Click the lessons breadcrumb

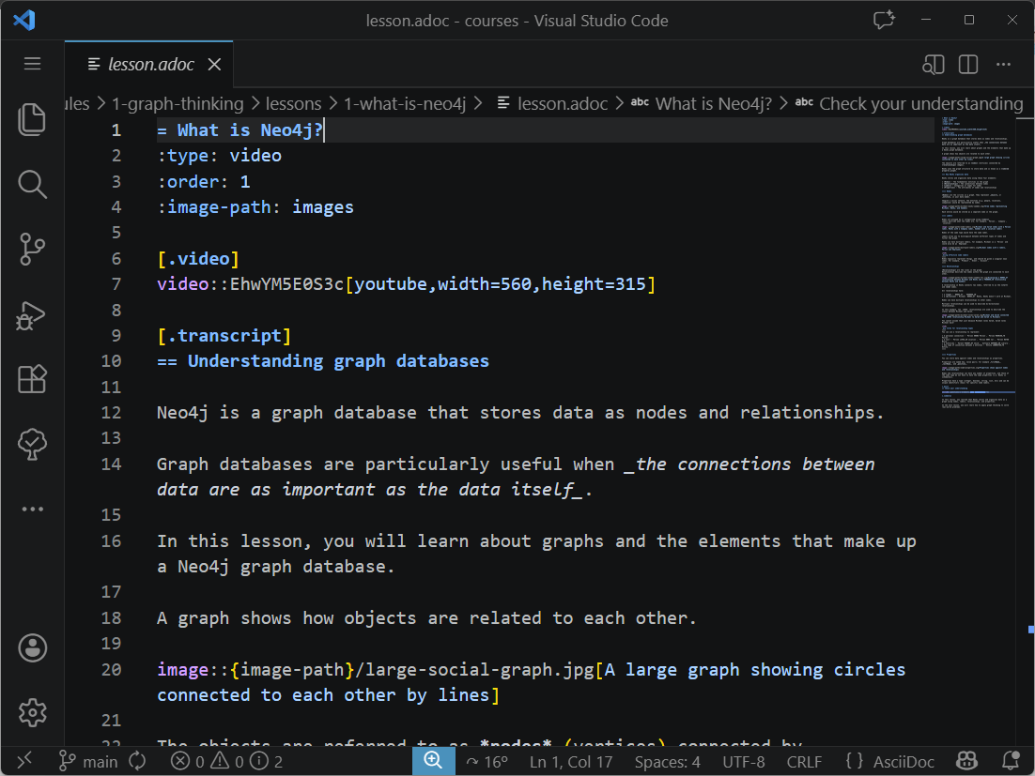293,103
